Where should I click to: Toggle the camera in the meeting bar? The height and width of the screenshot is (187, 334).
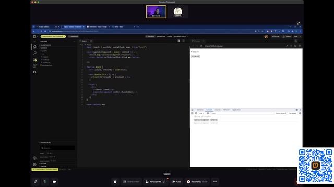[x=54, y=182]
